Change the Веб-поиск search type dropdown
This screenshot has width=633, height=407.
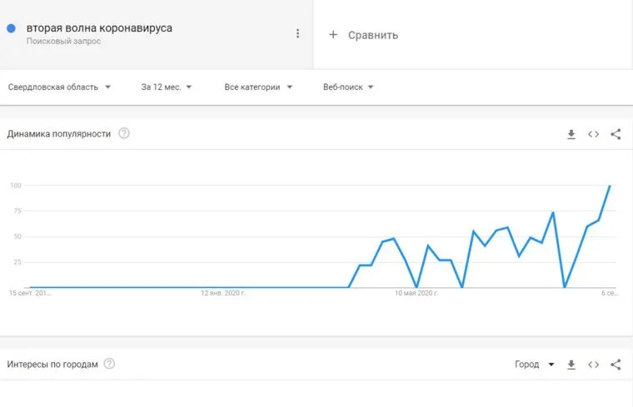click(347, 87)
